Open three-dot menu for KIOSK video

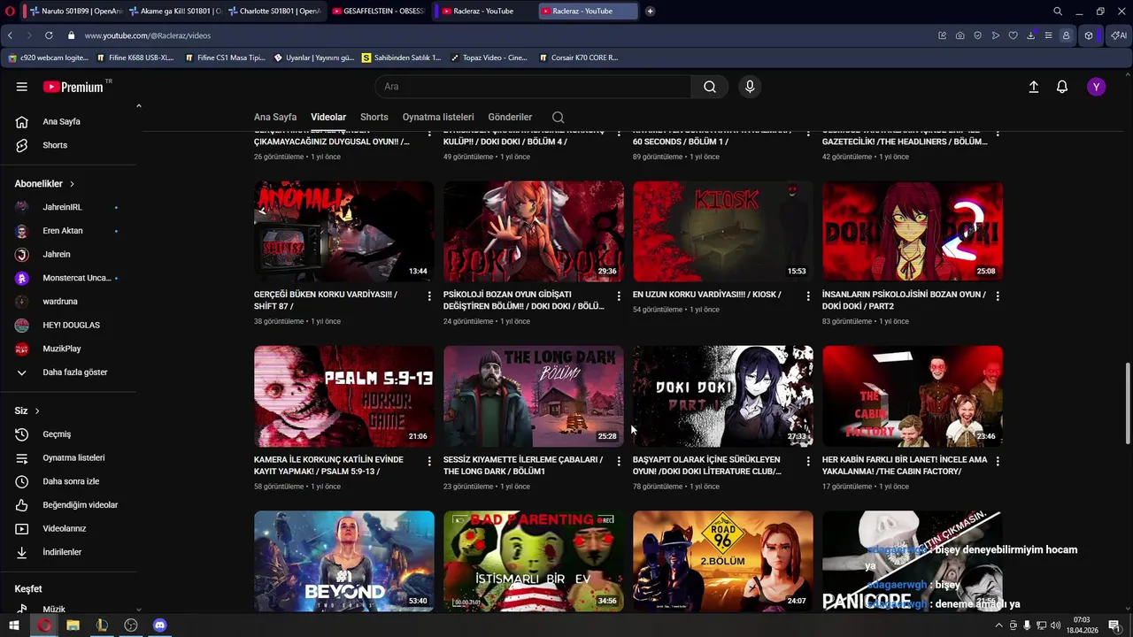pos(808,296)
